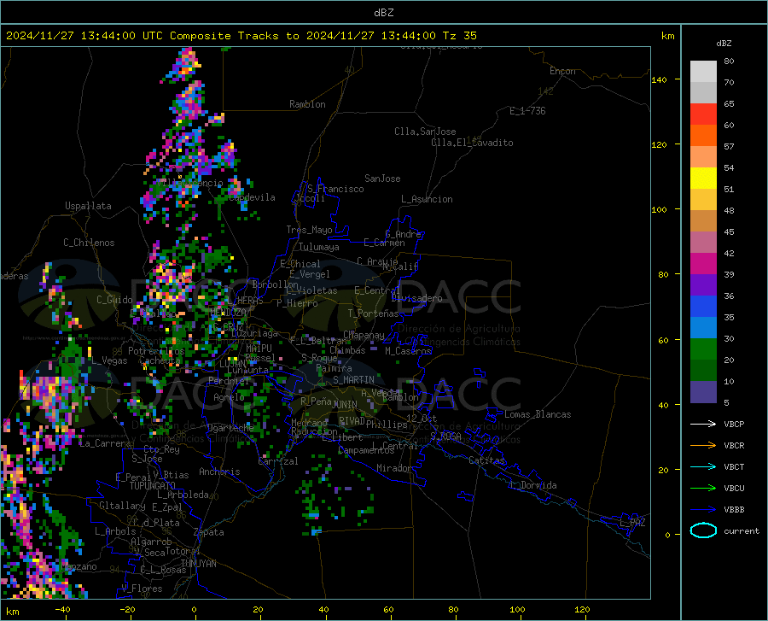This screenshot has width=768, height=621.
Task: Click the Zapata label
Action: pos(209,532)
